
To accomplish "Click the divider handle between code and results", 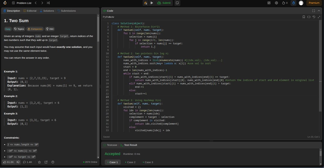I will click(x=211, y=141).
